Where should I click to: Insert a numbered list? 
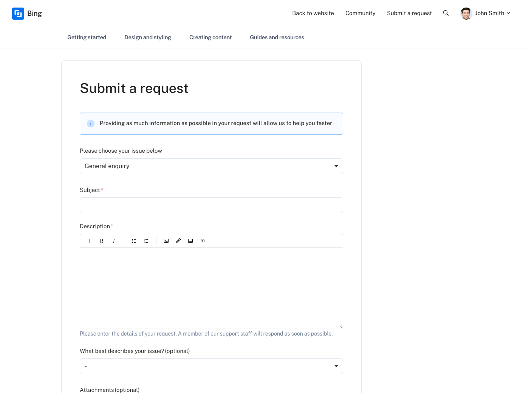pyautogui.click(x=146, y=241)
